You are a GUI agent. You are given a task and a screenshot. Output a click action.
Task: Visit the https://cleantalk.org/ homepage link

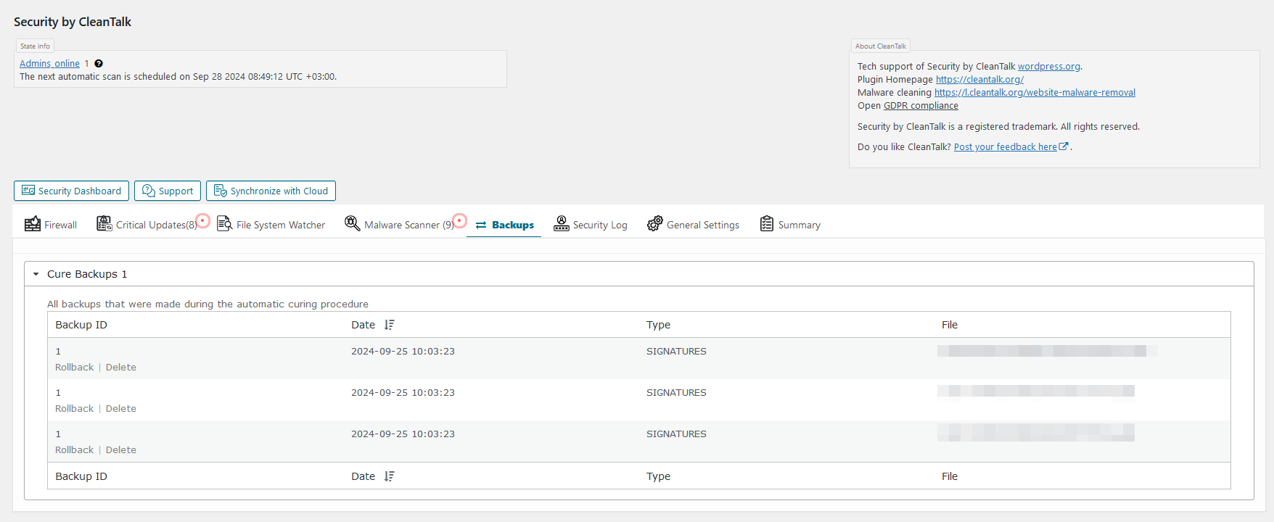979,79
